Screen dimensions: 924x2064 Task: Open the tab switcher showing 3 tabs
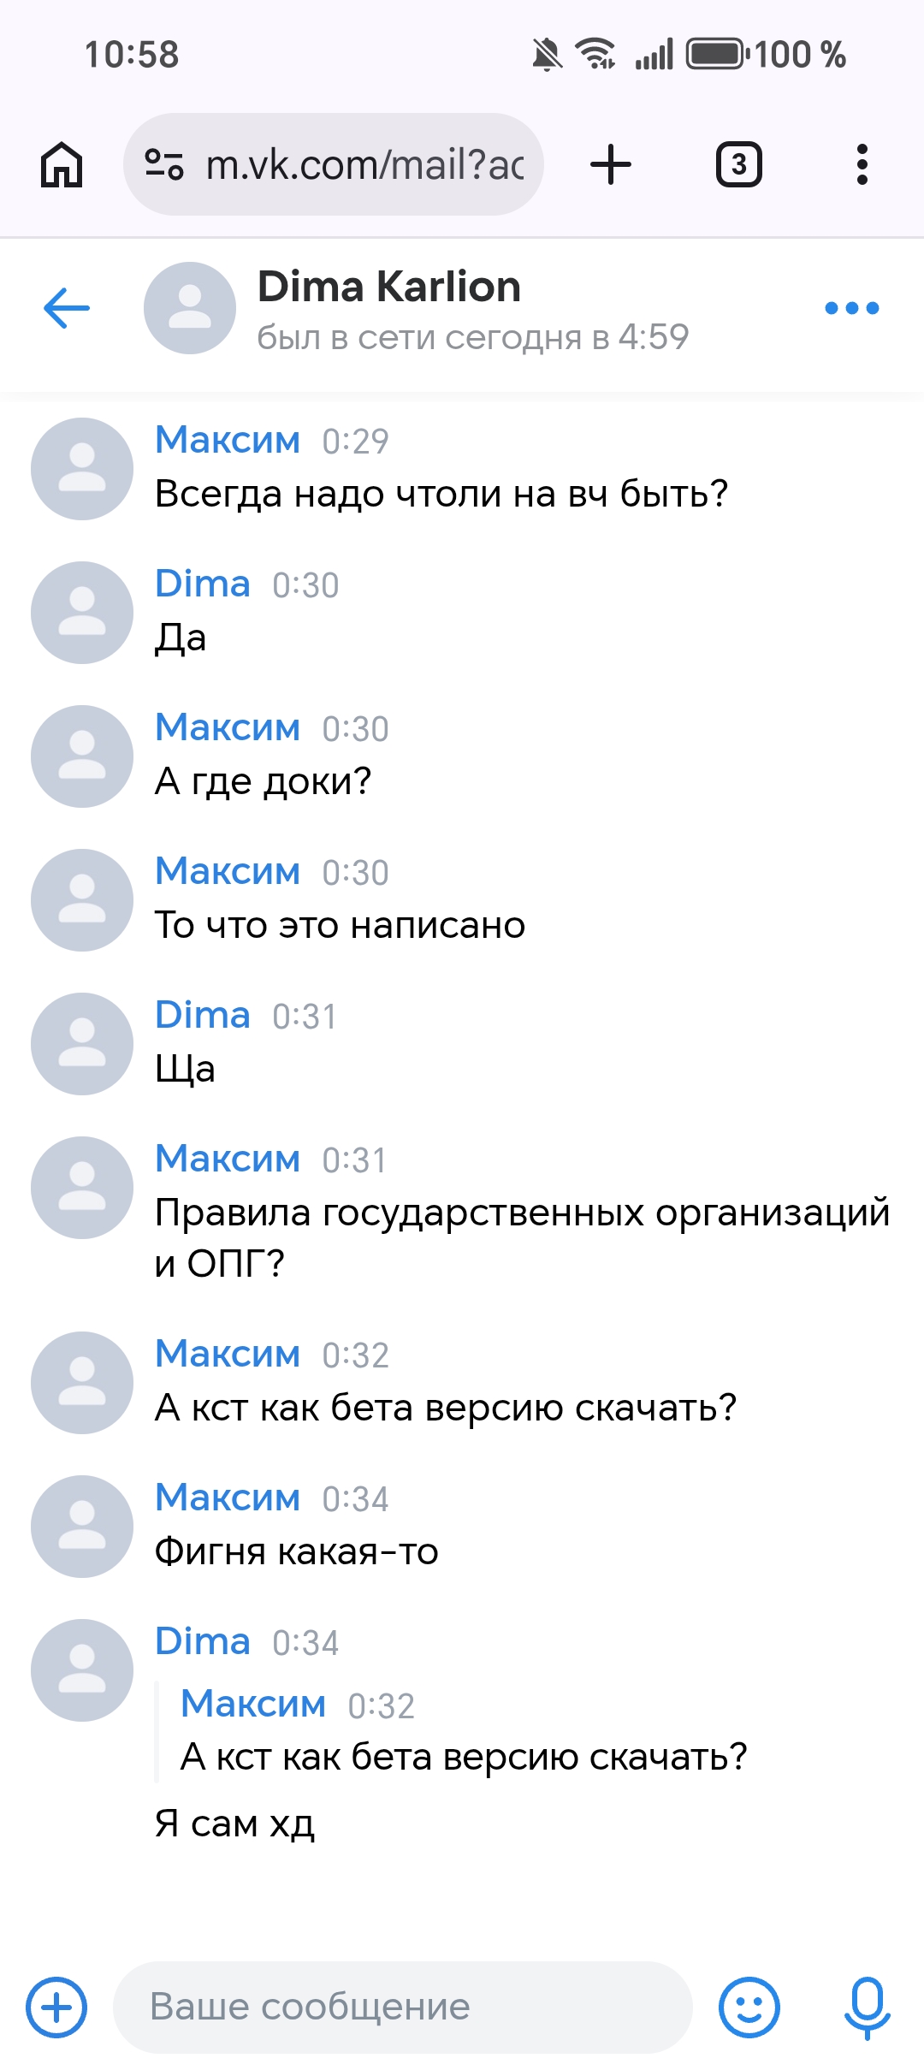[x=738, y=164]
